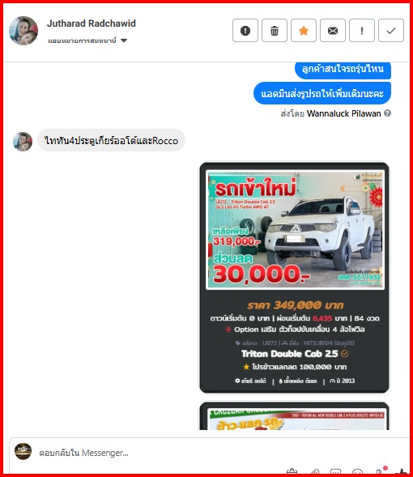Focus the ตอบกลับใน Messenger reply field
413x477 pixels.
pyautogui.click(x=209, y=453)
